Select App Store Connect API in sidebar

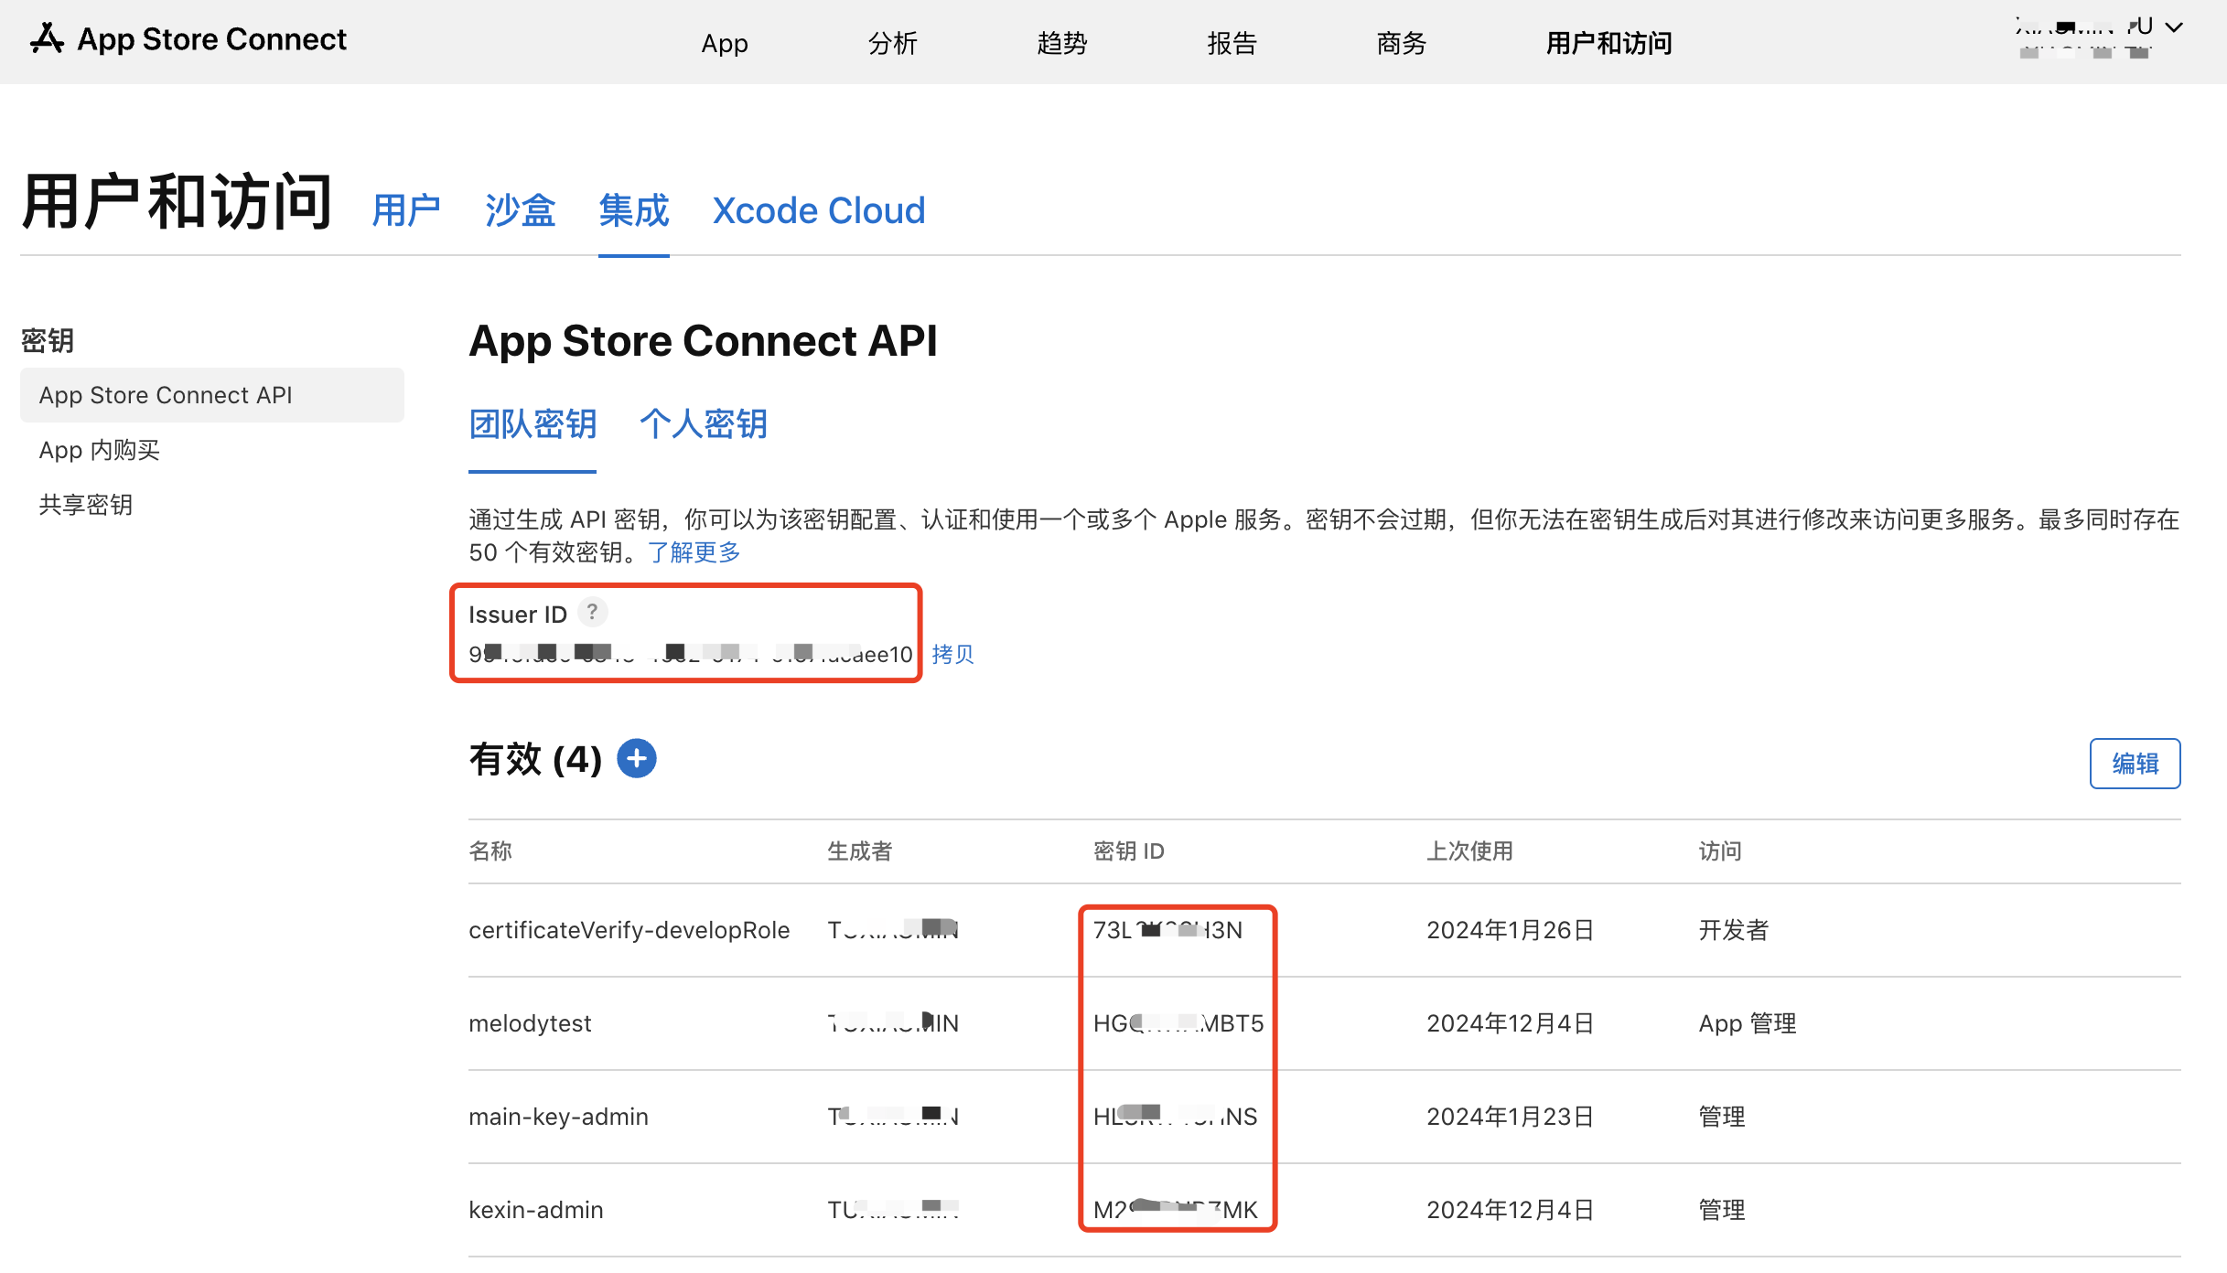tap(212, 395)
